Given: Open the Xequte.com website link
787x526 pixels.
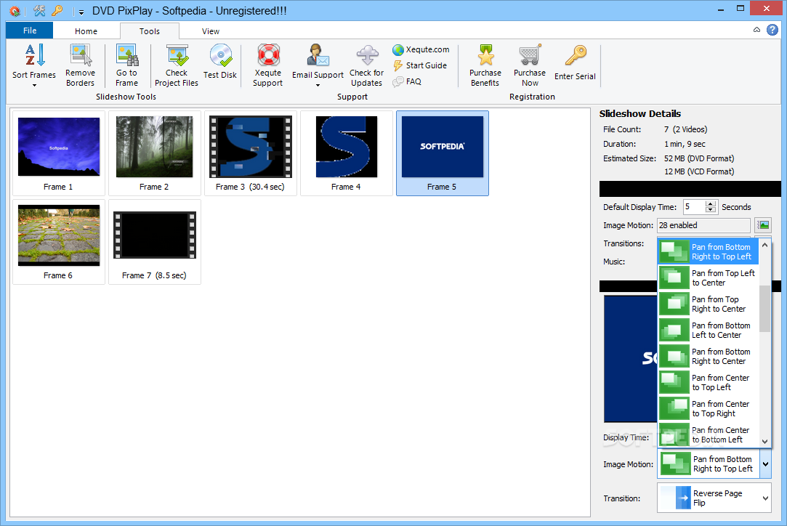Looking at the screenshot, I should click(x=421, y=49).
